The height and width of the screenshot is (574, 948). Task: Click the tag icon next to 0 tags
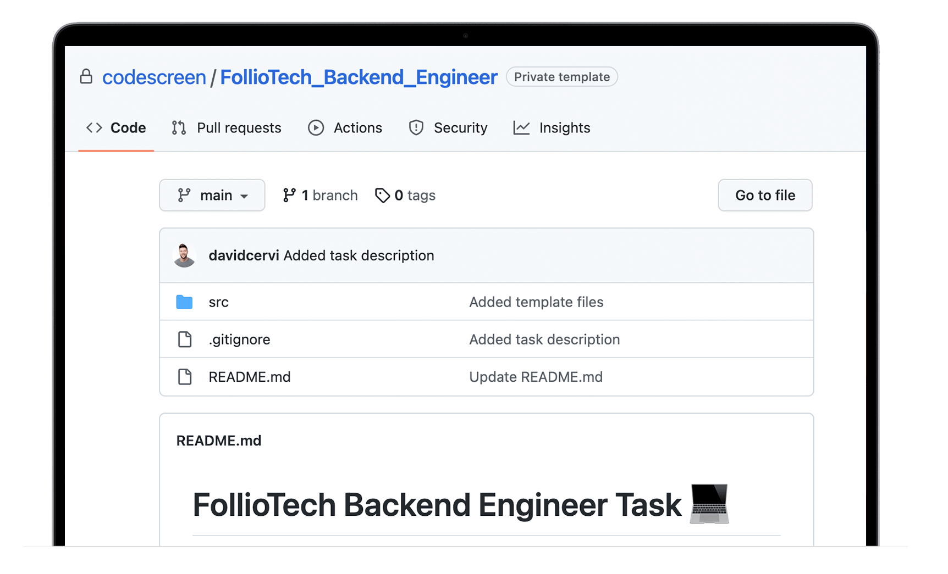click(382, 196)
